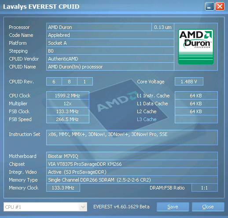Click the Memory Clock 133.3 MHz value

click(63, 188)
